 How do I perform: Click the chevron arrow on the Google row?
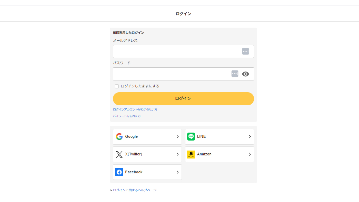(x=178, y=137)
